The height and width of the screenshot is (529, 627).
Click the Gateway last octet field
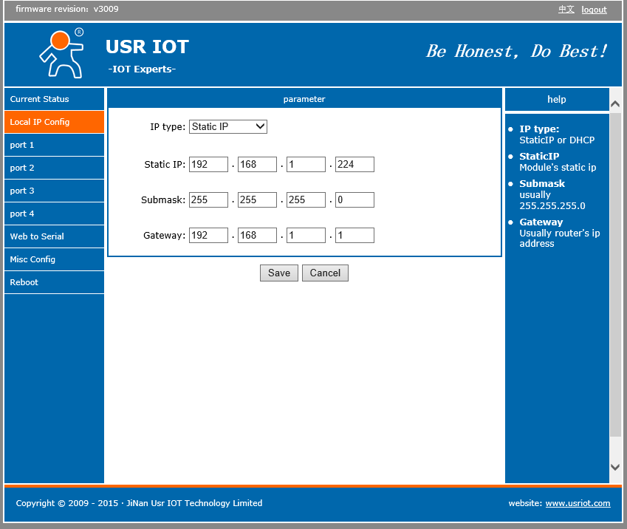coord(354,236)
